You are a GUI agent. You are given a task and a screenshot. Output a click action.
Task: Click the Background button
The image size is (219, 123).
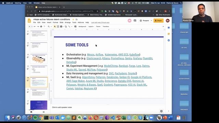coord(82,27)
